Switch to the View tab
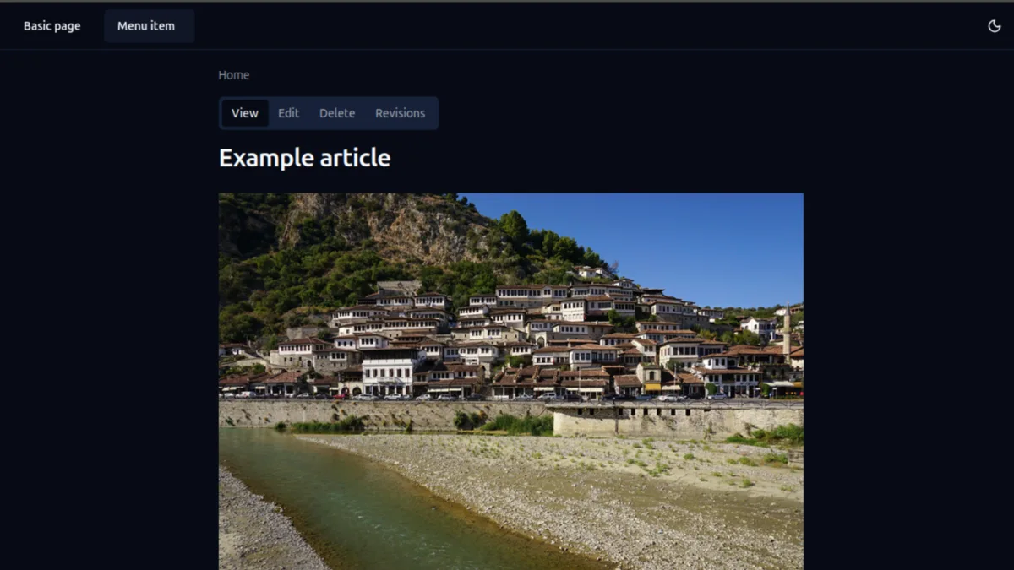The height and width of the screenshot is (570, 1014). (245, 113)
